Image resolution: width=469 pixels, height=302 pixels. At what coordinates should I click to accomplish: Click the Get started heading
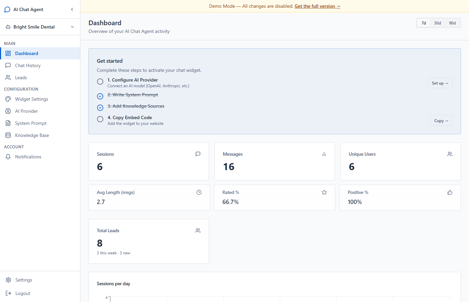(110, 61)
